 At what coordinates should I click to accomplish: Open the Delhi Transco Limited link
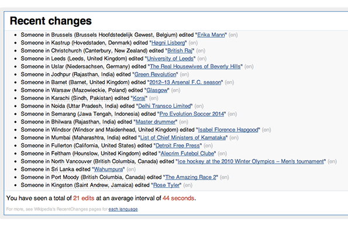(164, 106)
